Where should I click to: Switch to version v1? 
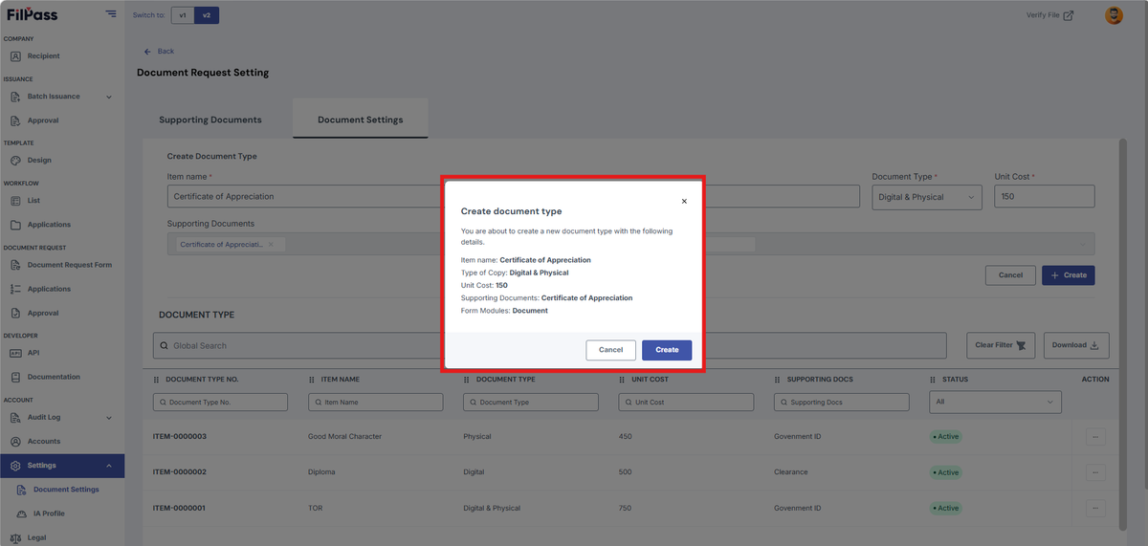[x=183, y=15]
